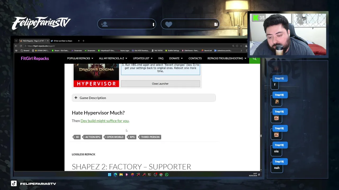Click the 'Hate Hypervisor Much?' heading
The image size is (339, 190).
(98, 113)
